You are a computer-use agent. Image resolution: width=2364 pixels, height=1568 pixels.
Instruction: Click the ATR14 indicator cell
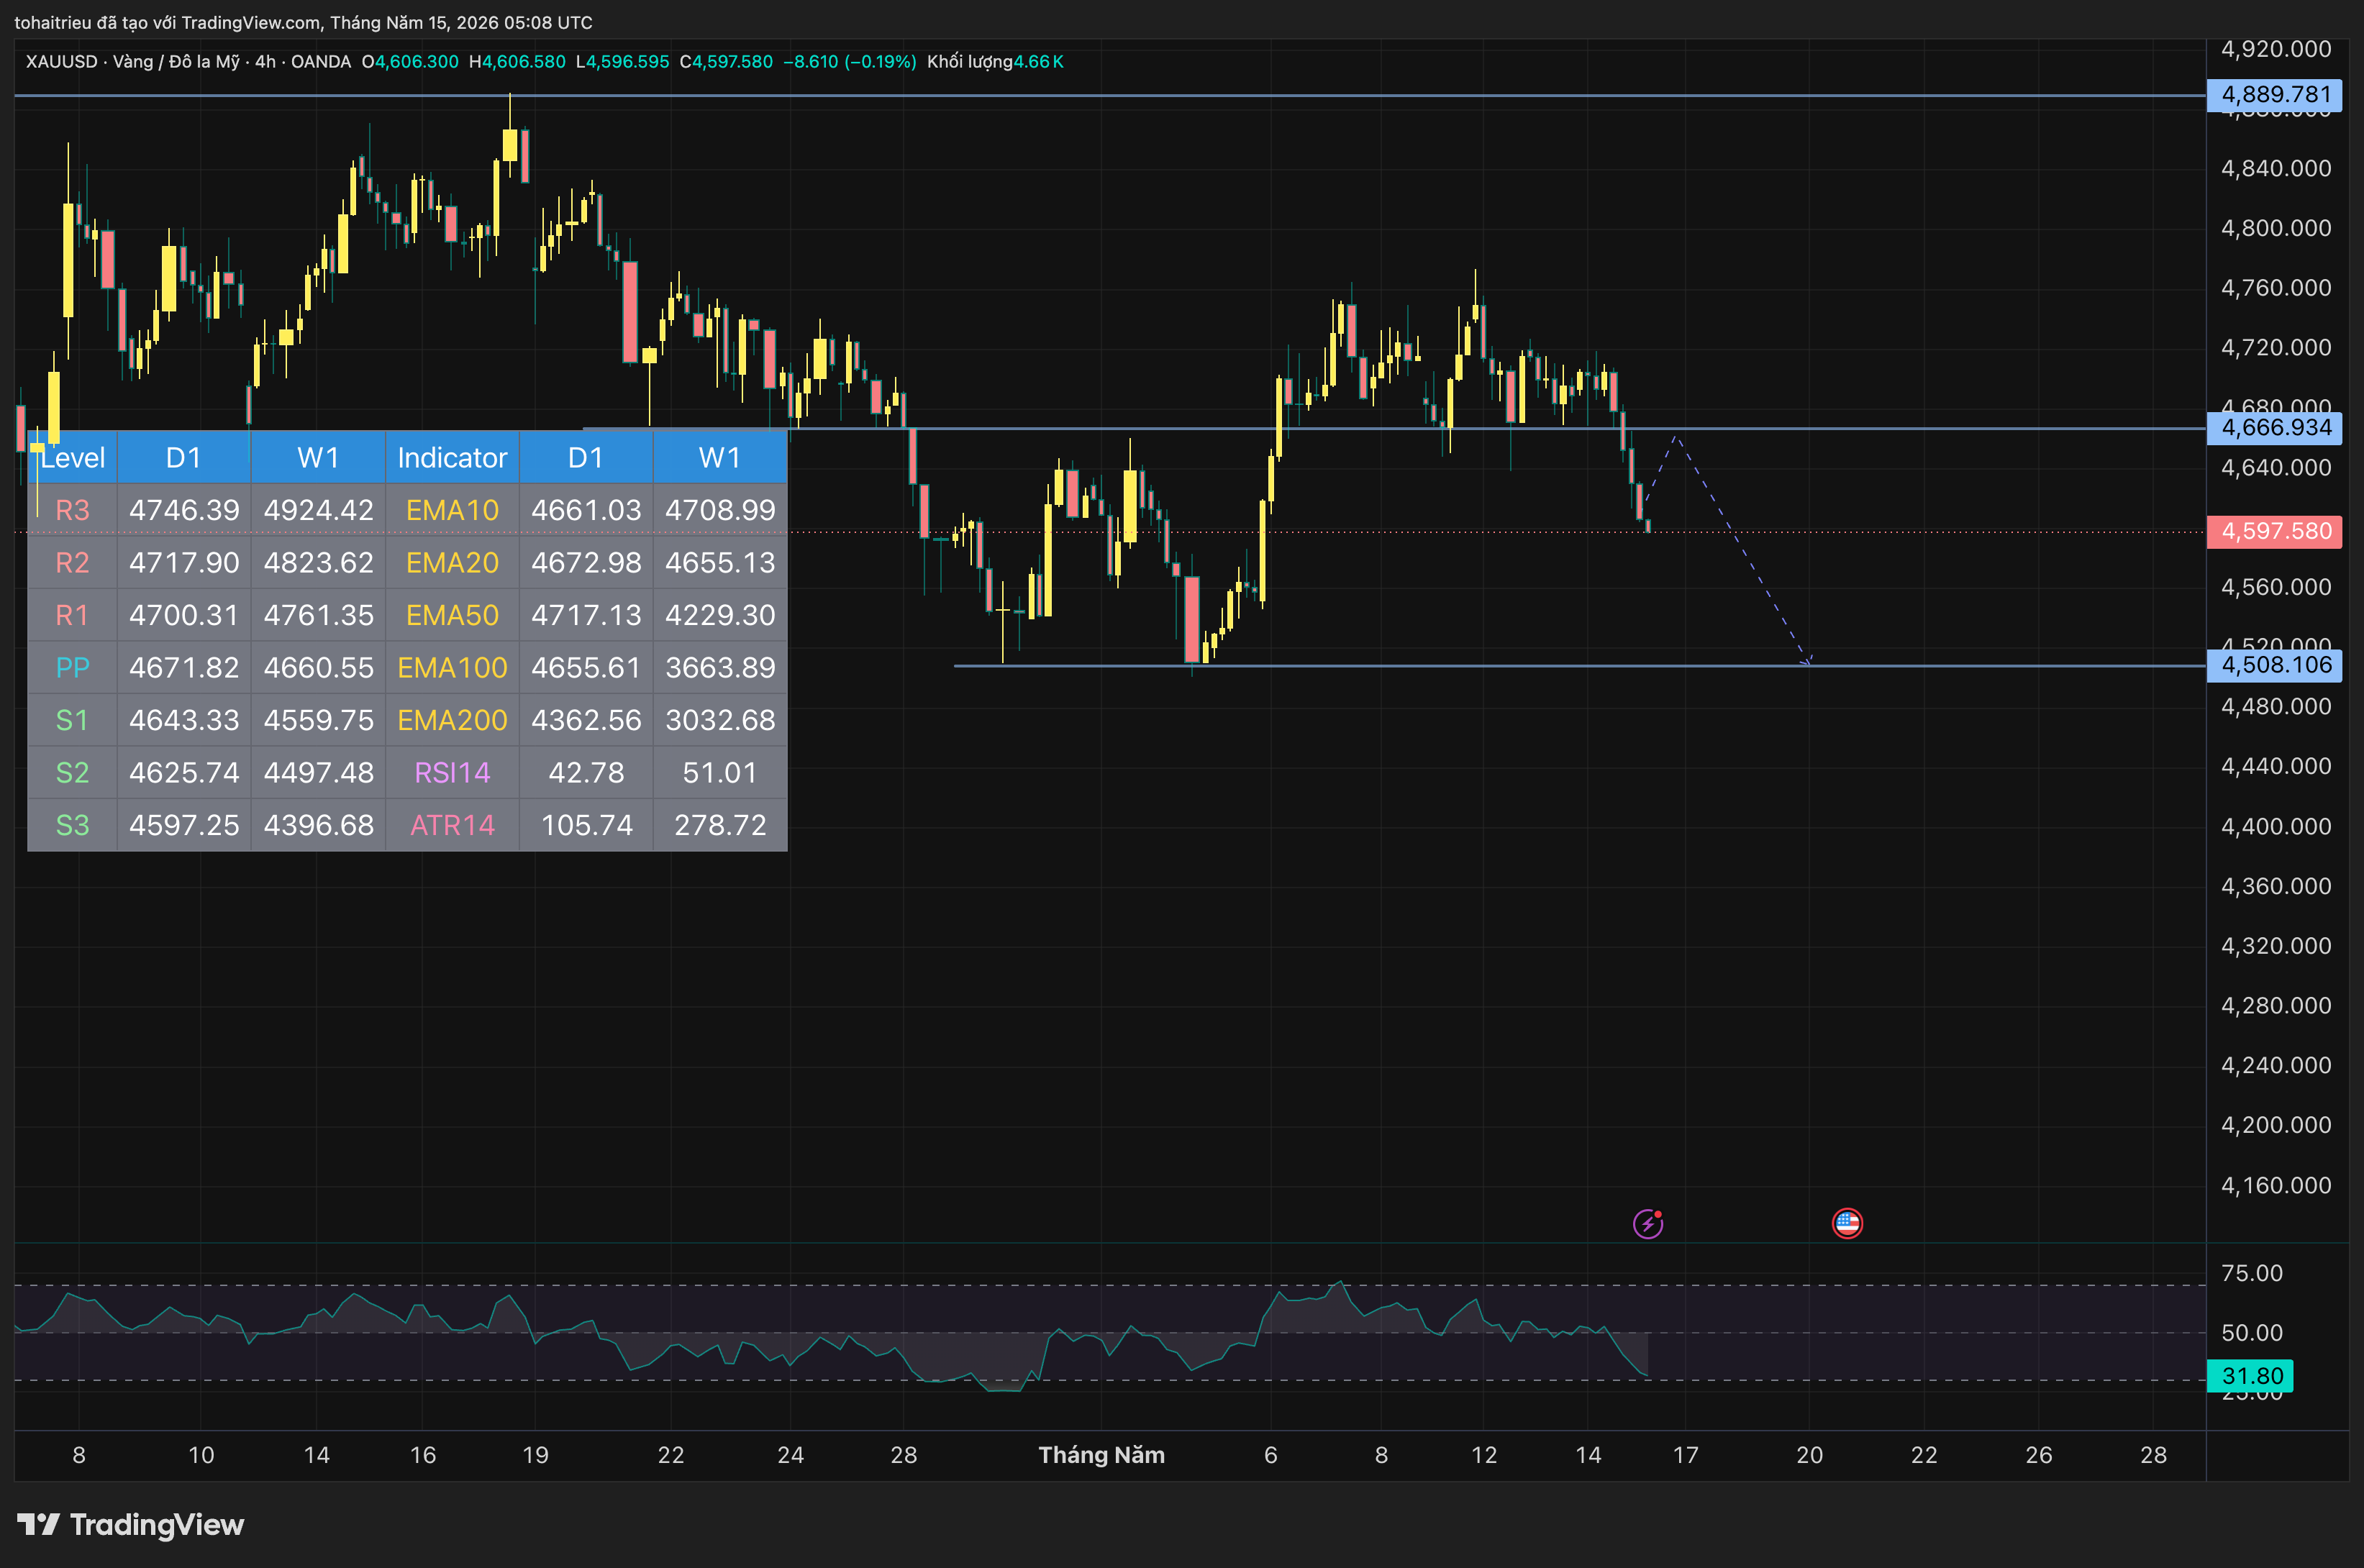click(452, 825)
